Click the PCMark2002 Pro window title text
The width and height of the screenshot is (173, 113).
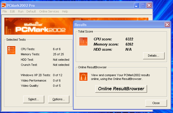pyautogui.click(x=21, y=5)
